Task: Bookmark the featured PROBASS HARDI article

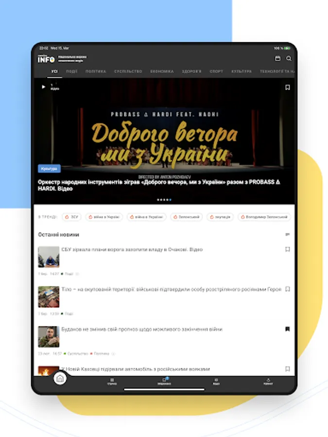Action: pyautogui.click(x=288, y=87)
